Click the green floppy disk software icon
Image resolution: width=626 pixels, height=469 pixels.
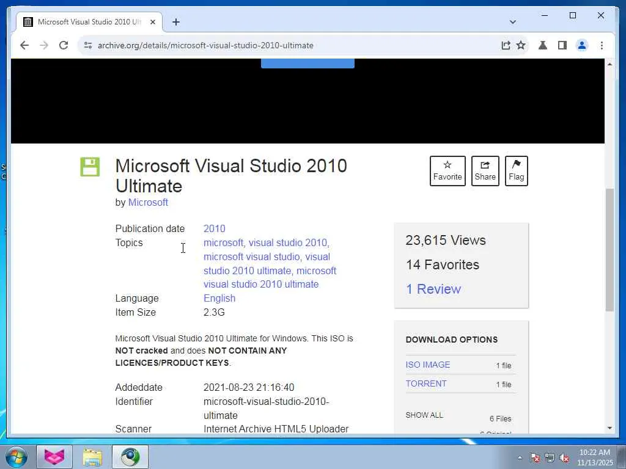[90, 167]
